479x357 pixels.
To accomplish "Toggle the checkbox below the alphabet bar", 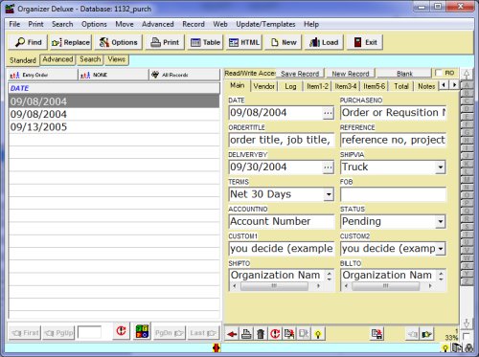I will [466, 336].
